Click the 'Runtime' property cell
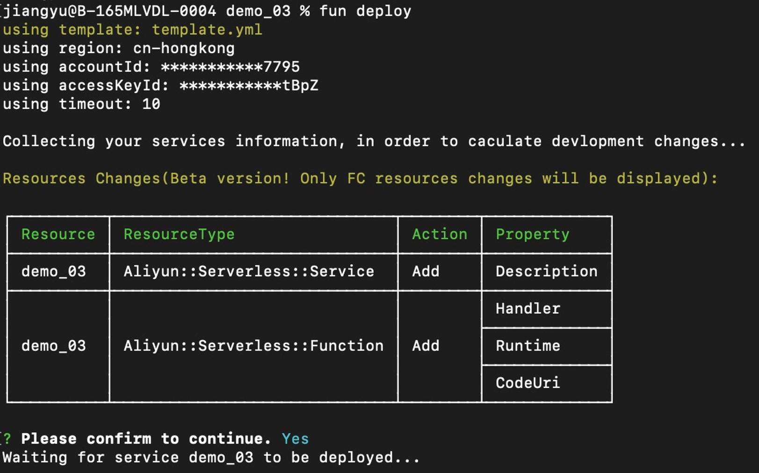This screenshot has height=473, width=759. 528,346
